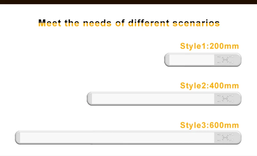This screenshot has width=257, height=156.
Task: Click the left end cap of the 600mm lamp
Action: click(18, 137)
